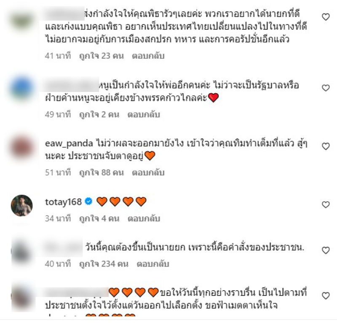
Task: Open the totay168 username link
Action: [63, 202]
